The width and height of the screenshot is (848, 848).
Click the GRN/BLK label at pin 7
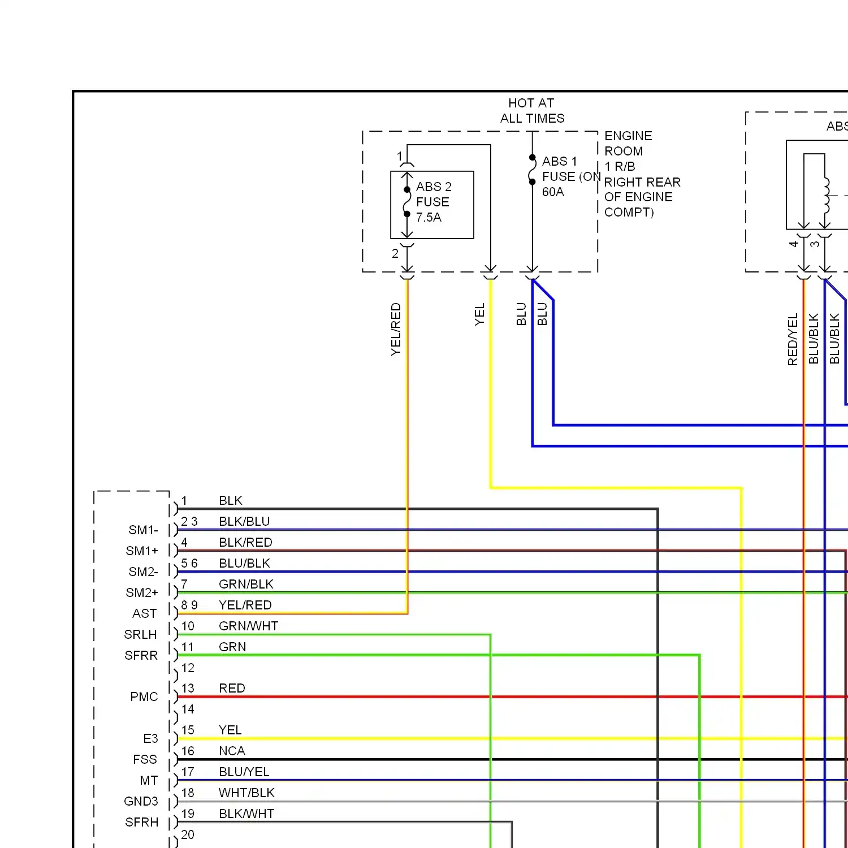pos(246,584)
